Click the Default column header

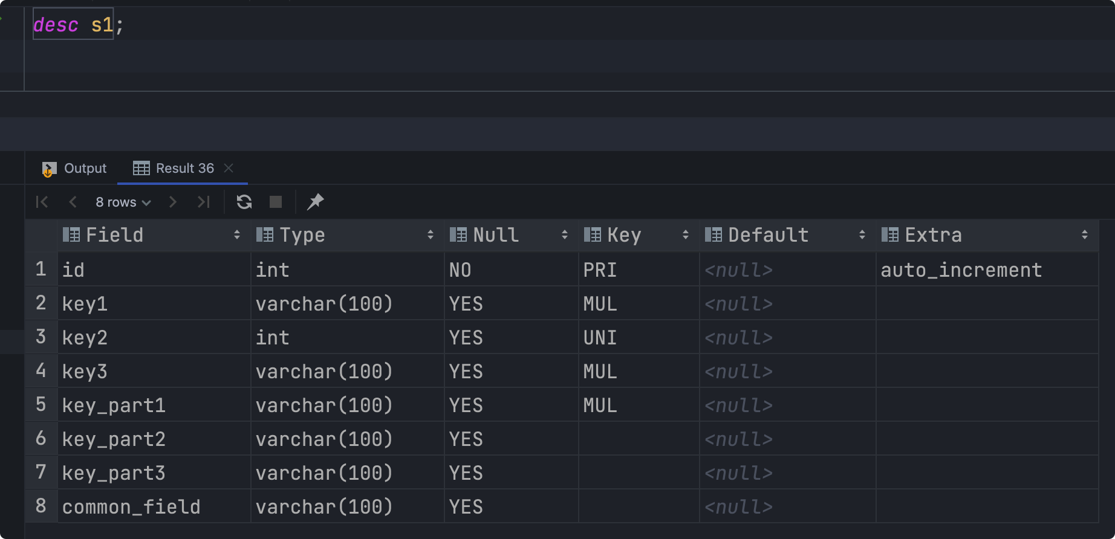(x=768, y=235)
